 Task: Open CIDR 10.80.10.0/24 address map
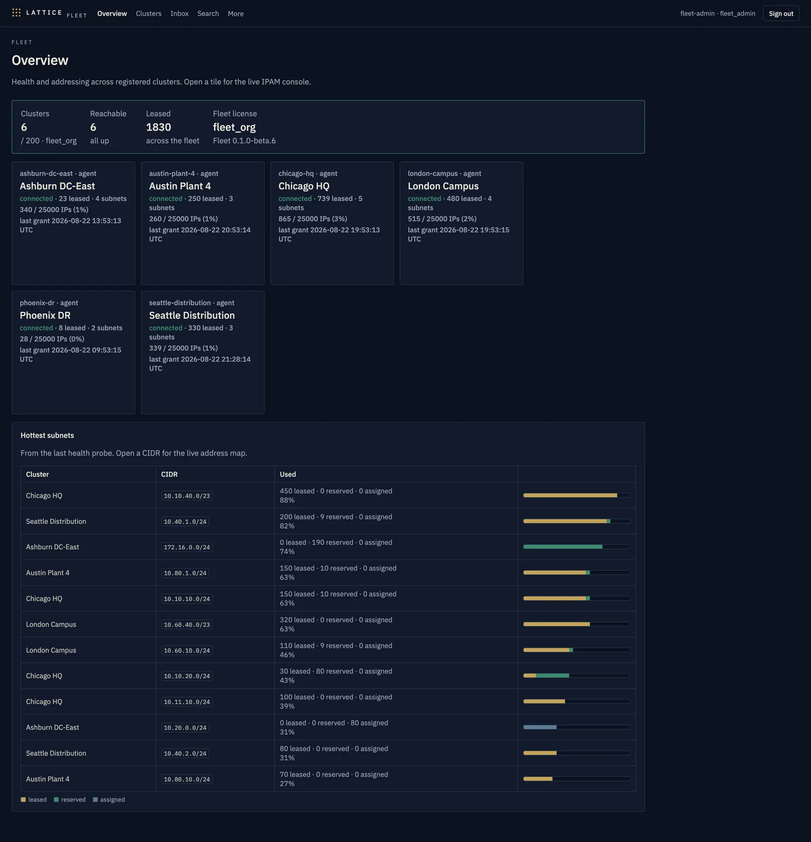[187, 779]
